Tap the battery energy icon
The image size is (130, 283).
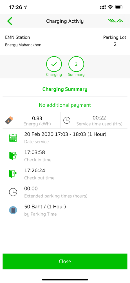9,120
